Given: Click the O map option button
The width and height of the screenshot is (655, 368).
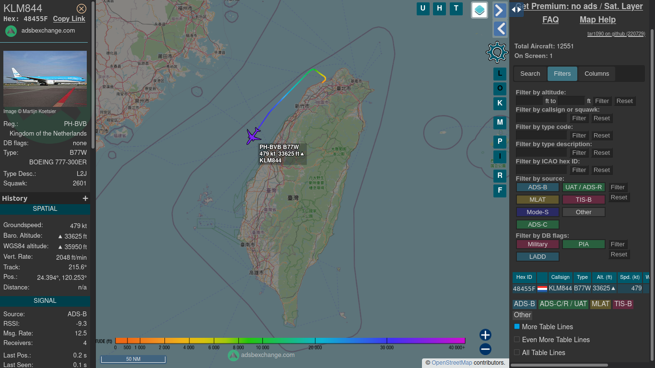Looking at the screenshot, I should tap(500, 89).
